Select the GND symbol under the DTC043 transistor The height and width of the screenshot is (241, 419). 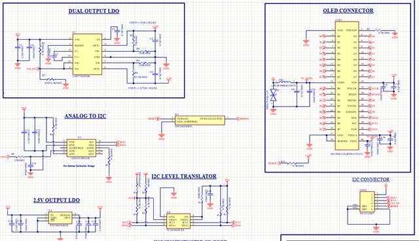(x=162, y=137)
